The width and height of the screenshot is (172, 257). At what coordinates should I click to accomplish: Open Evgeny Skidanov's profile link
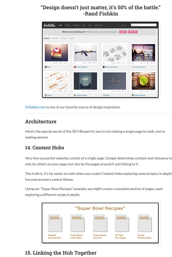click(82, 67)
